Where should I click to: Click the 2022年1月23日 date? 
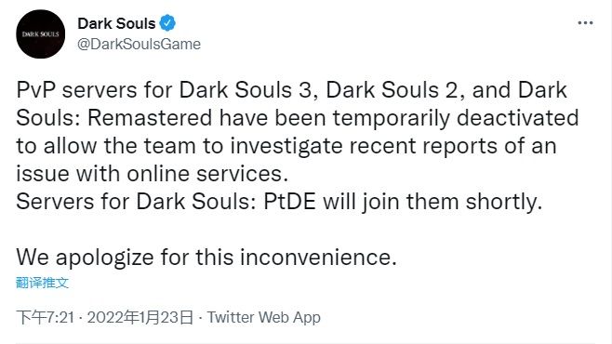140,317
